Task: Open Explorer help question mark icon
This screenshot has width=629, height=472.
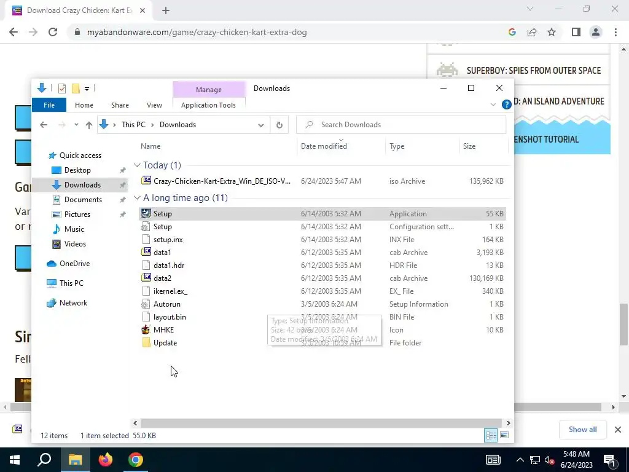Action: coord(506,104)
